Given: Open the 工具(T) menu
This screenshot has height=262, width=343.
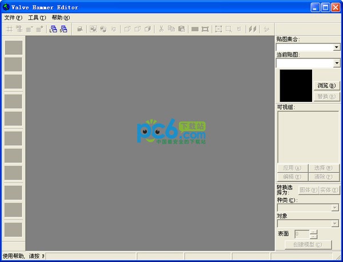Looking at the screenshot, I should pos(37,18).
